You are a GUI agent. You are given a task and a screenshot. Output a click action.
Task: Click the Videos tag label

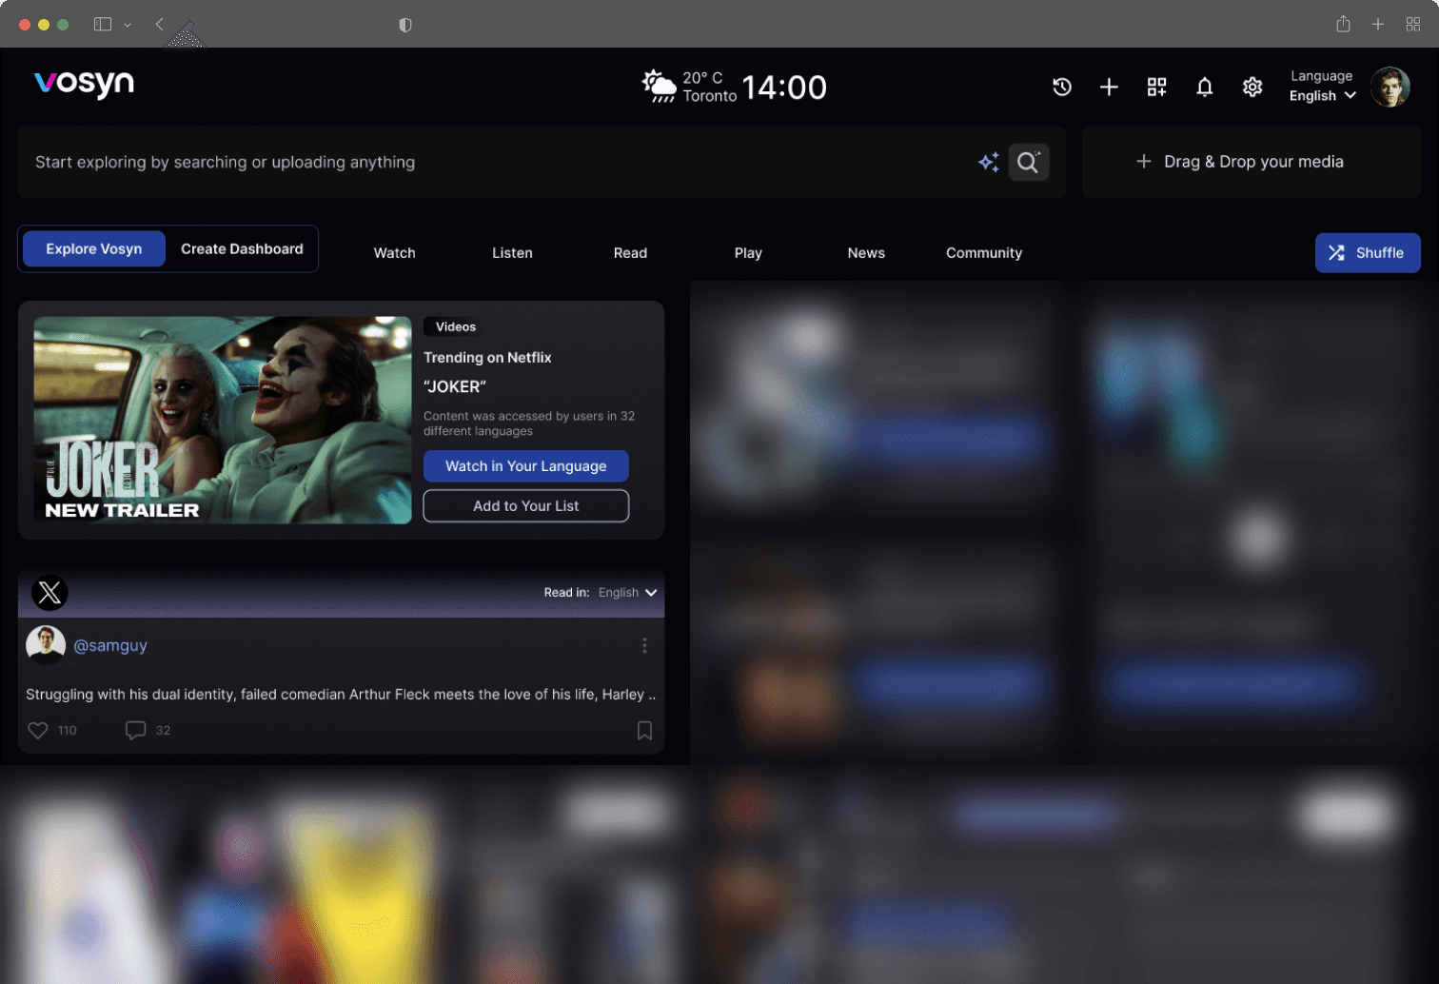[x=456, y=326]
